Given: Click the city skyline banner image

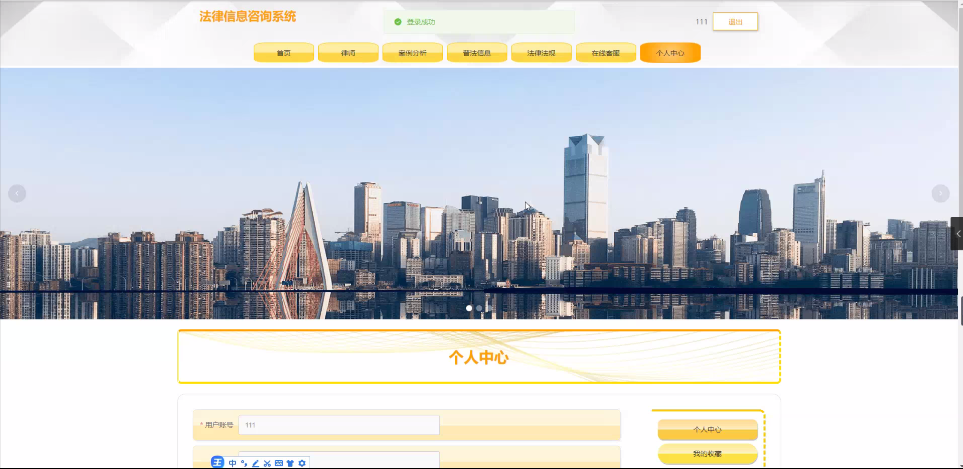Looking at the screenshot, I should [479, 193].
